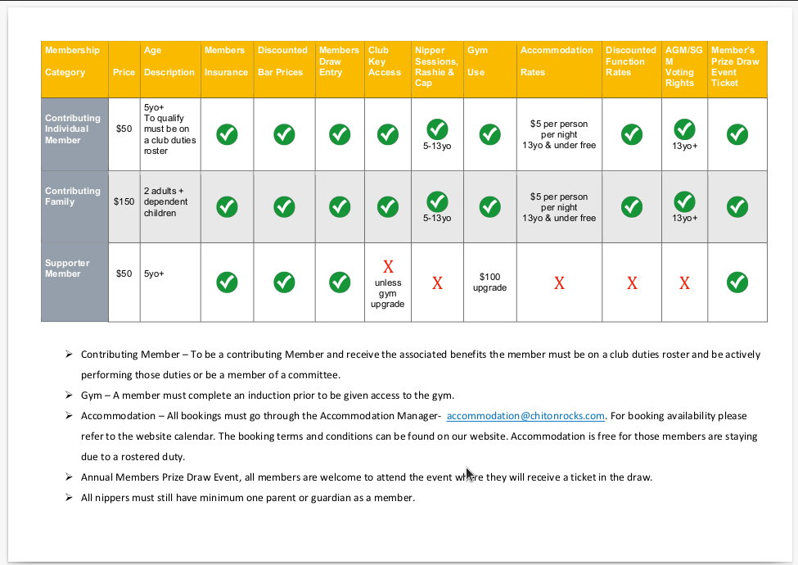Click the 'AGM/SGM Voting Rights' column header
This screenshot has width=798, height=565.
[684, 70]
